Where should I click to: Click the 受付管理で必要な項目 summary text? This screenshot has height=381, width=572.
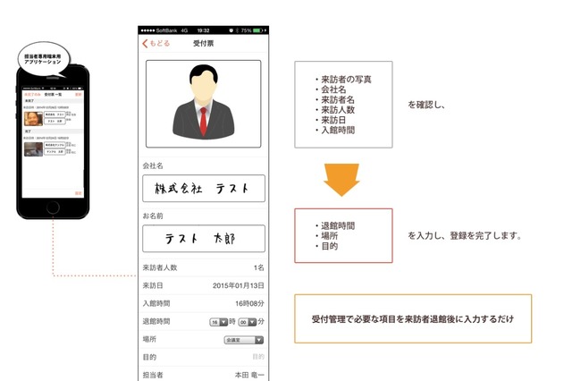pos(413,319)
